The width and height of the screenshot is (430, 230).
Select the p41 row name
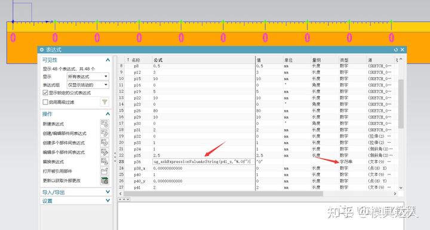tap(137, 188)
